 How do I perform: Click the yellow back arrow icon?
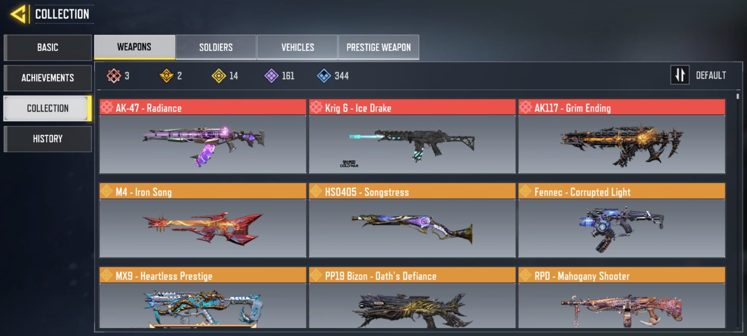pos(18,14)
